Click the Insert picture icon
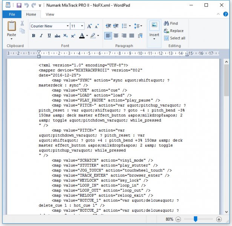The height and width of the screenshot is (226, 232). pyautogui.click(x=154, y=25)
